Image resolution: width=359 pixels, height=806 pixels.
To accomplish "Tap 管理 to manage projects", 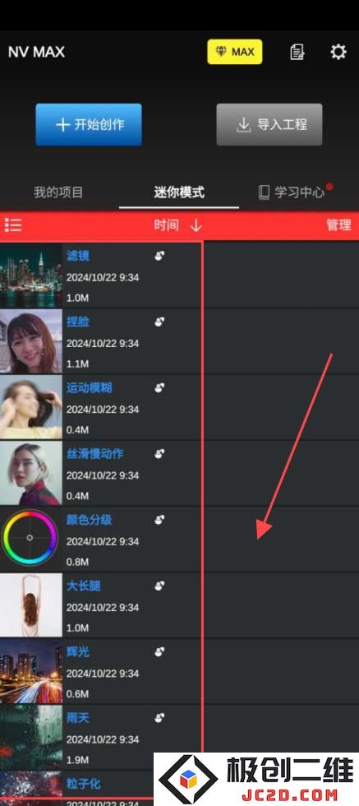I will [339, 225].
